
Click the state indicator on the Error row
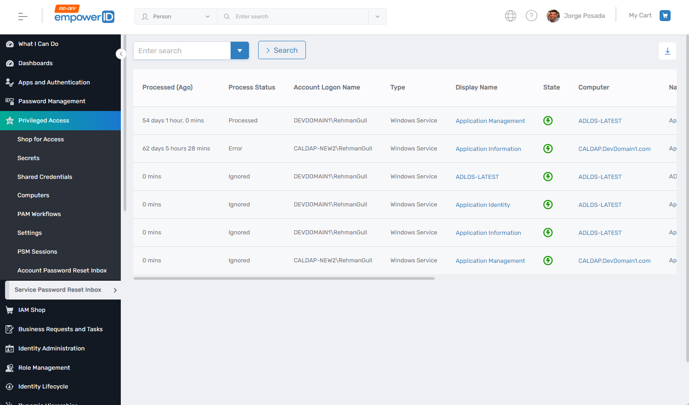548,149
